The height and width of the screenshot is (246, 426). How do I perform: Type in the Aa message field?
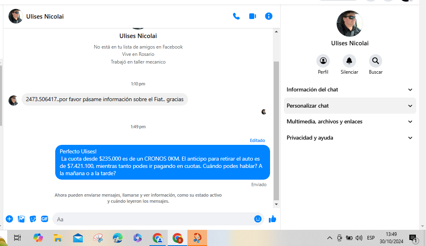(x=154, y=219)
